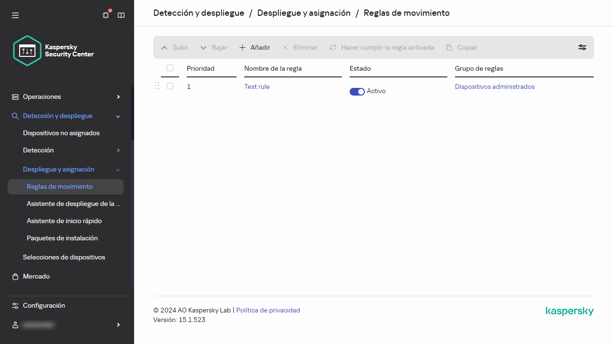
Task: Click the Copiar button label
Action: (x=467, y=47)
